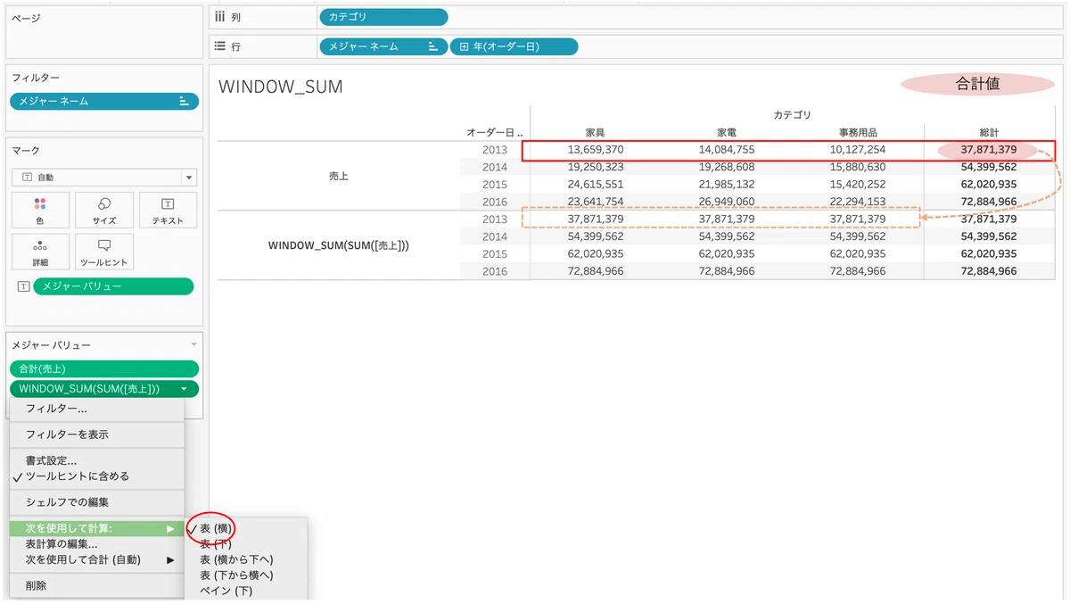Screen dimensions: 1070x604
Task: Click cell value 22,294,153
Action: tap(858, 202)
